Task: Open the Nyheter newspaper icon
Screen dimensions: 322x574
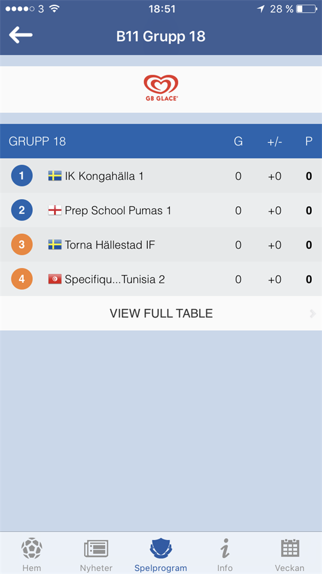Action: (x=96, y=549)
